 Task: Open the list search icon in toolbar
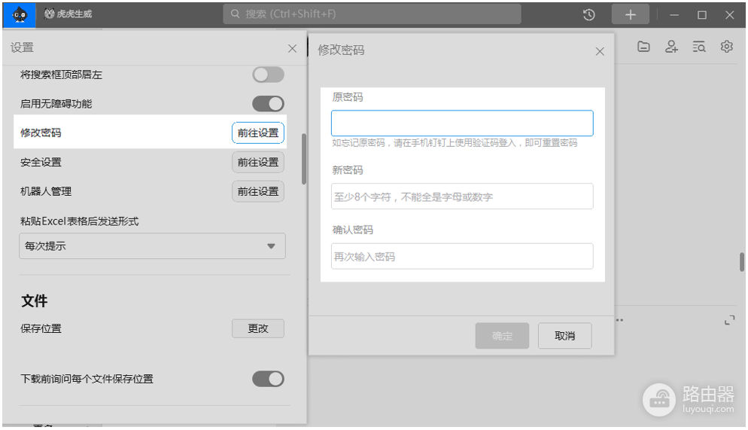tap(699, 46)
